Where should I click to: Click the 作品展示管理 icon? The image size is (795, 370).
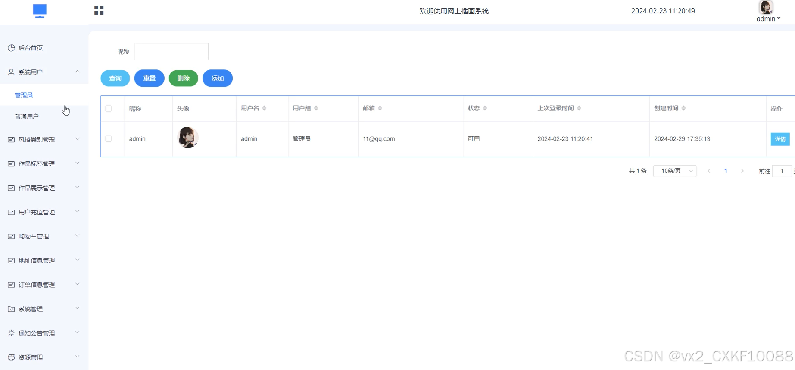click(11, 188)
